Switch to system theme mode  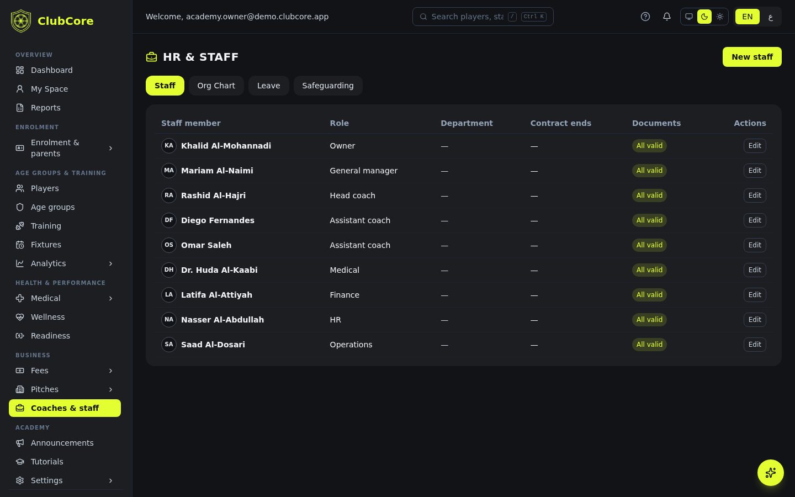[x=689, y=17]
